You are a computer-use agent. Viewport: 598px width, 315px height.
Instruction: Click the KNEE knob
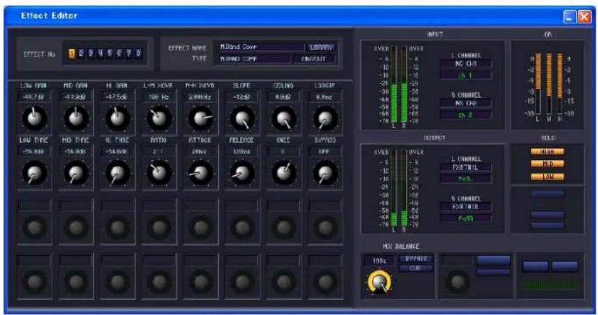pyautogui.click(x=284, y=172)
